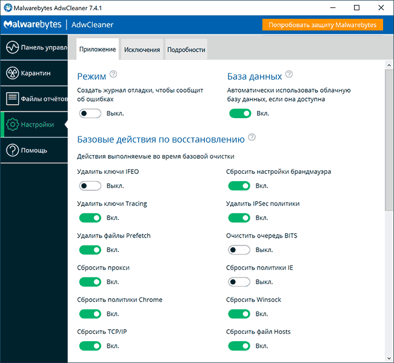Image resolution: width=394 pixels, height=363 pixels.
Task: Open Файлы отчётов section
Action: 34,99
